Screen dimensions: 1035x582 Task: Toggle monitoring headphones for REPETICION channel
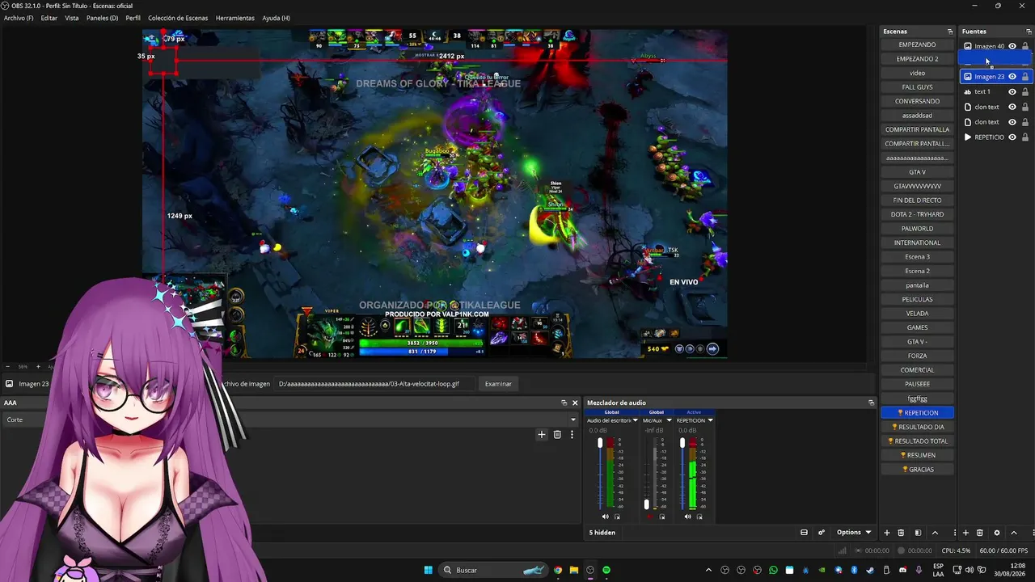pyautogui.click(x=699, y=517)
